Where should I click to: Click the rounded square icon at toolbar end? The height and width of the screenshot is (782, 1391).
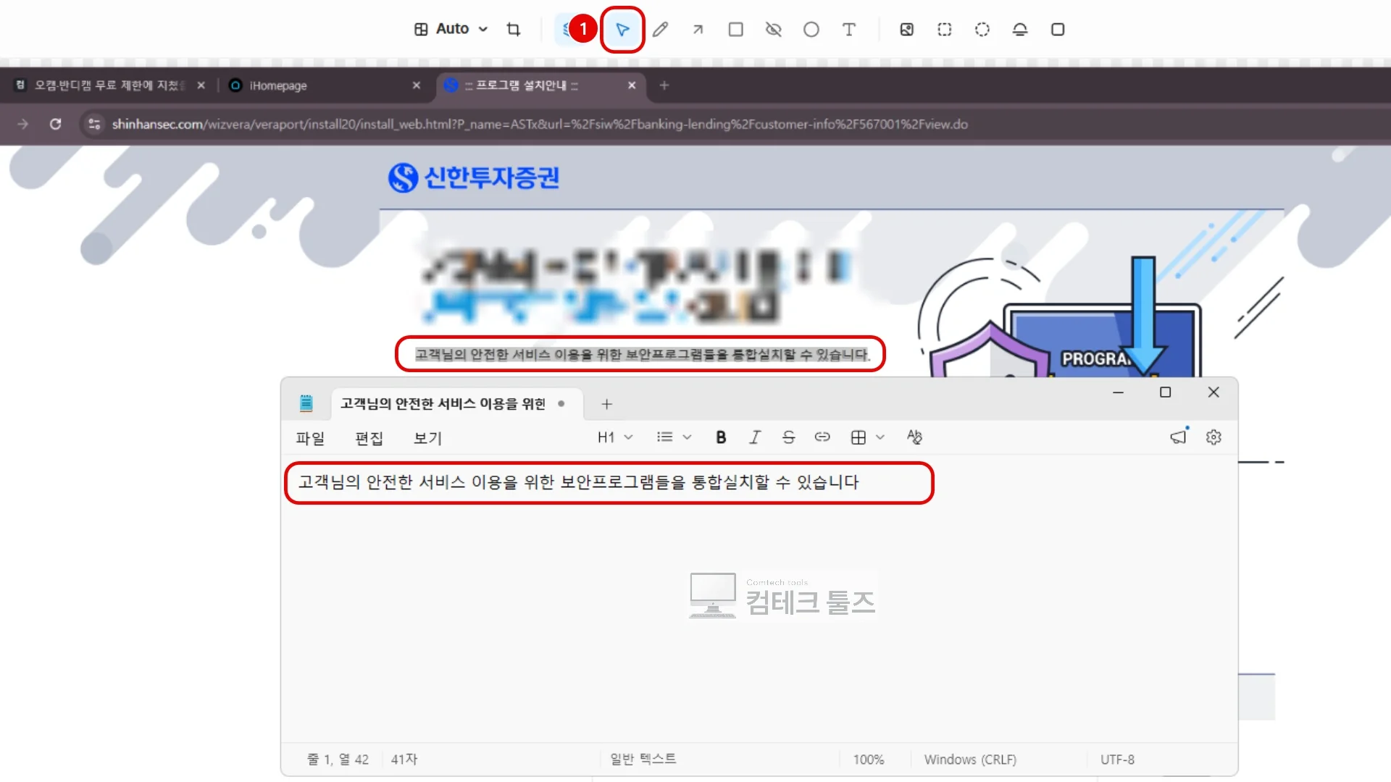[x=1058, y=29]
